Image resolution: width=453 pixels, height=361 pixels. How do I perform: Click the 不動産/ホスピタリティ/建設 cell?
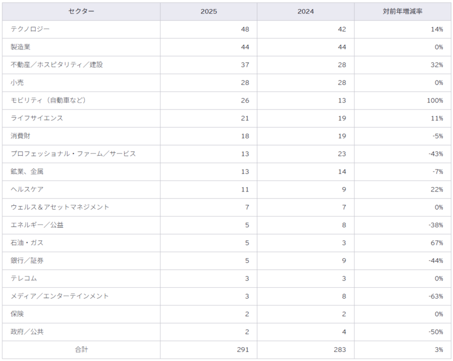click(81, 65)
